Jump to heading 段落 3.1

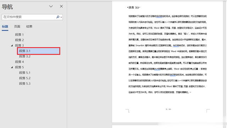coord(39,51)
